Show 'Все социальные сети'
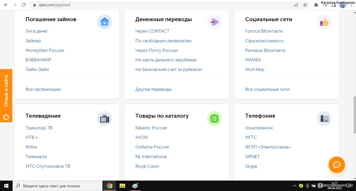The image size is (356, 191). pos(267,89)
